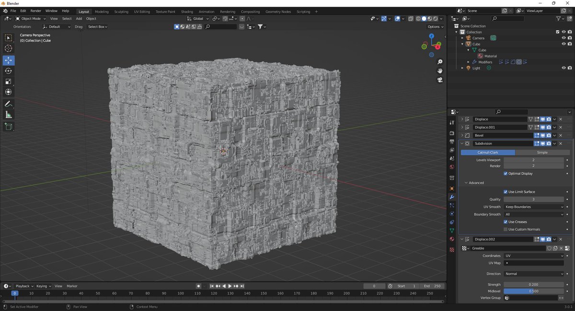This screenshot has width=575, height=311.
Task: Click the Levels Viewport value field
Action: 534,160
